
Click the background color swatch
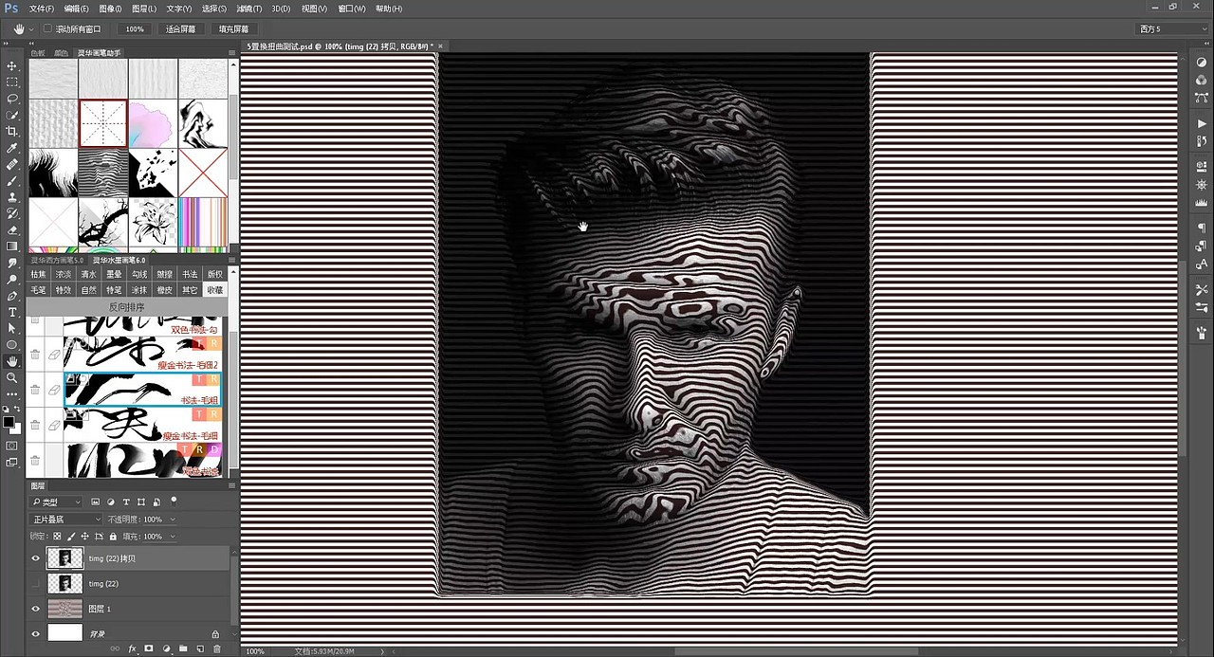coord(15,429)
